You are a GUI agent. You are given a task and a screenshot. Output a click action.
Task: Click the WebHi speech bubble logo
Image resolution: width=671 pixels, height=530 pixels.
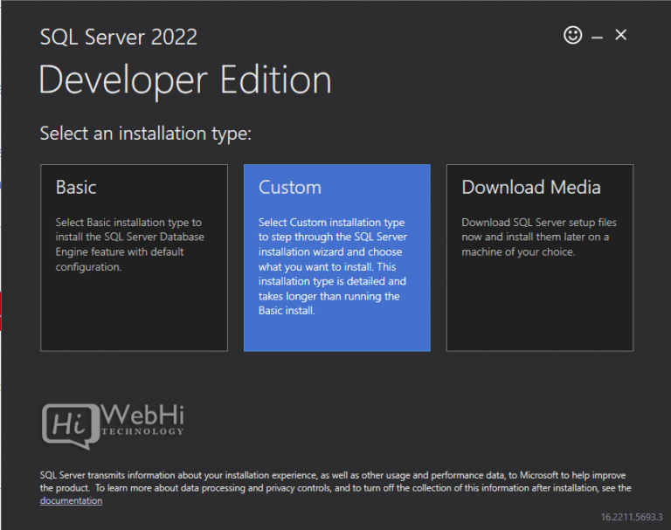click(x=70, y=423)
